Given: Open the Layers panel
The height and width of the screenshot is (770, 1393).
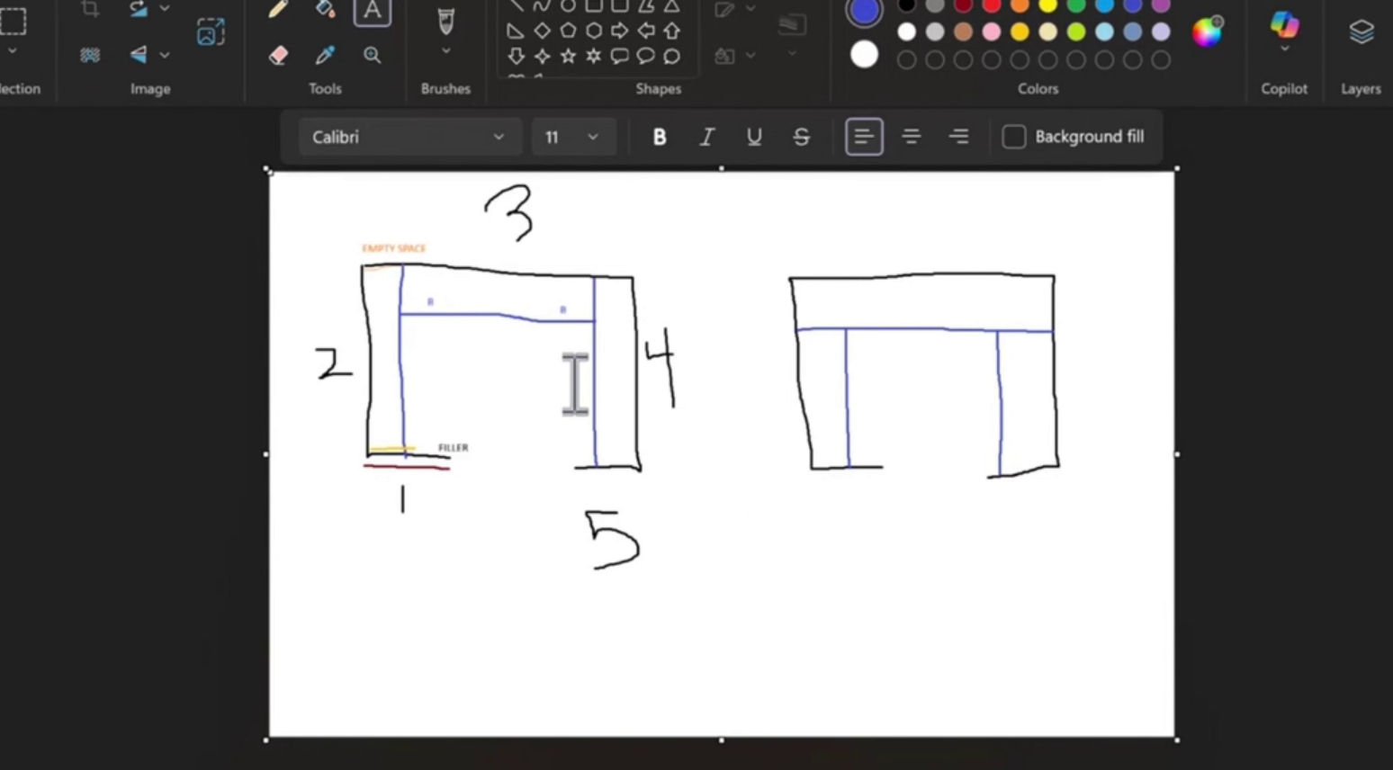Looking at the screenshot, I should [x=1362, y=32].
